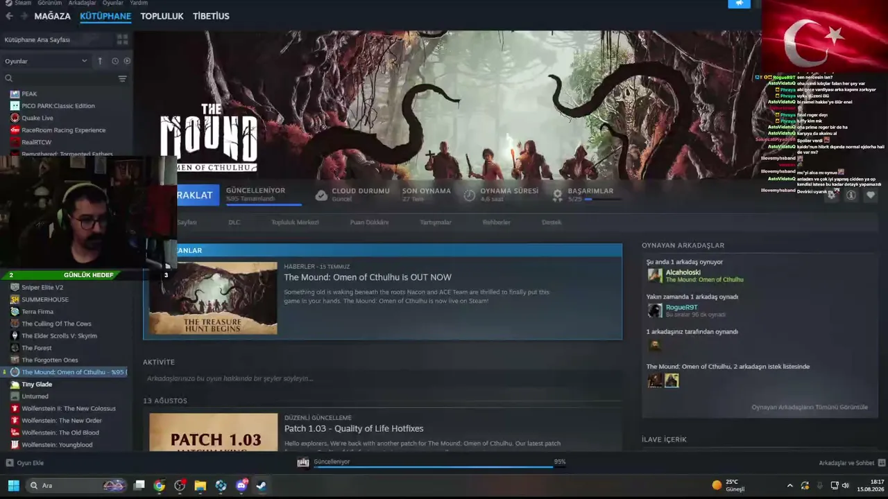This screenshot has width=888, height=499.
Task: Select PEAK game icon in library
Action: tap(15, 94)
